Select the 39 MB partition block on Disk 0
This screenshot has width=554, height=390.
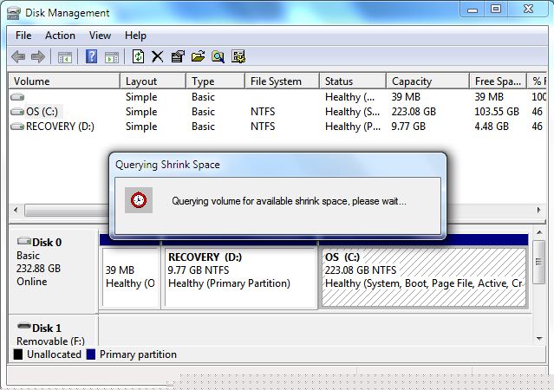[x=131, y=277]
